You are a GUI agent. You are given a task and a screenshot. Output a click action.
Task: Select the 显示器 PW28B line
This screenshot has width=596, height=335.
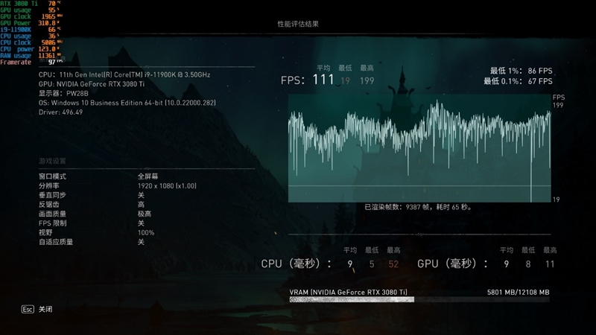coord(63,93)
